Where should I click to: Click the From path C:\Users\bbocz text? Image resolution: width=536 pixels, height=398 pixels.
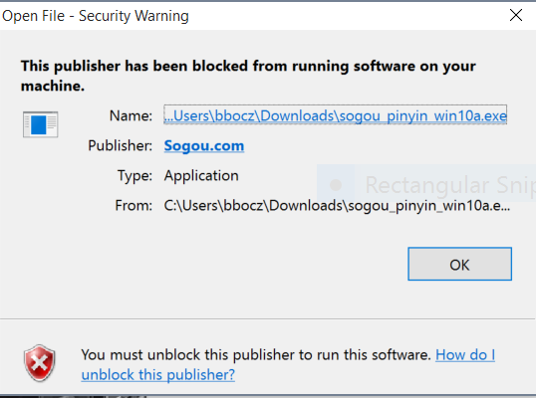pos(337,206)
